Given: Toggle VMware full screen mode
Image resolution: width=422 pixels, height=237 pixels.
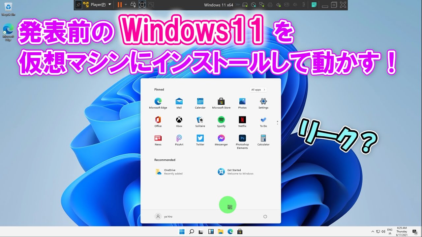Looking at the screenshot, I should pyautogui.click(x=142, y=5).
